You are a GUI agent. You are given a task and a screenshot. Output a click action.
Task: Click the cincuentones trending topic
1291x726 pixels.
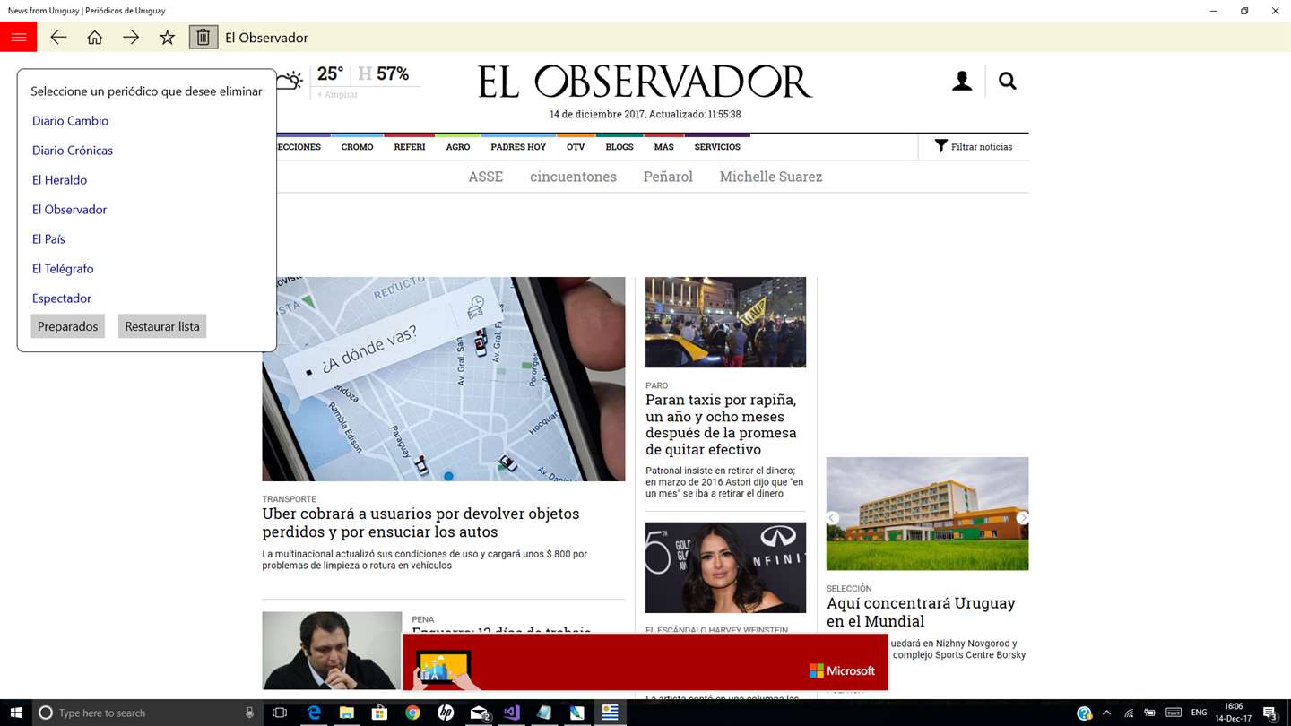(x=573, y=177)
